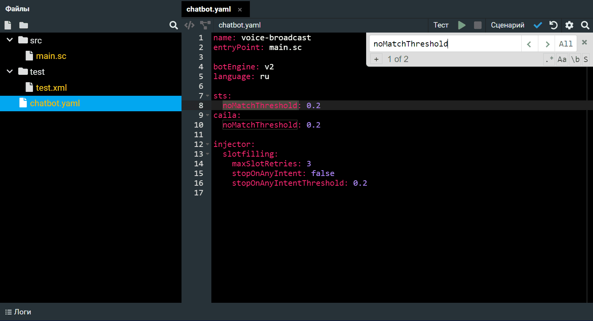Toggle case-sensitive search Aa
The image size is (593, 321).
(562, 59)
